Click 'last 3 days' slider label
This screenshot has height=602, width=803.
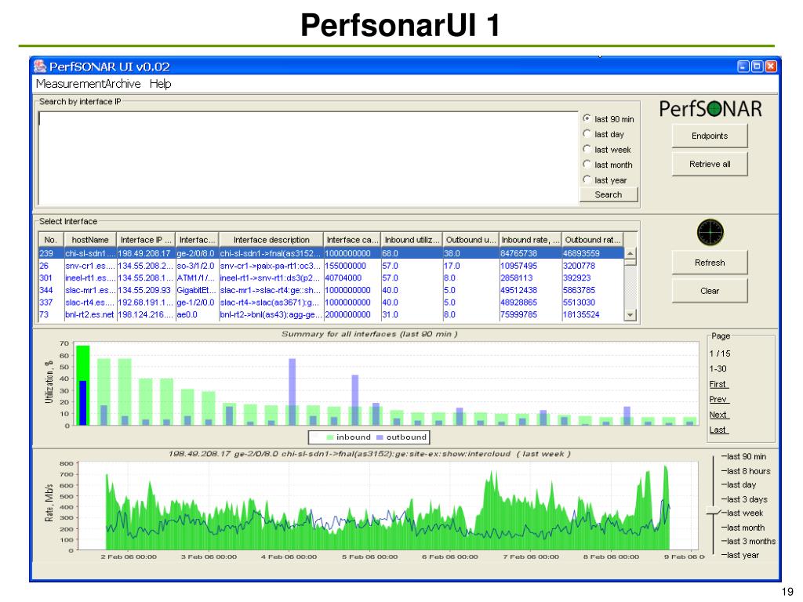pos(747,499)
